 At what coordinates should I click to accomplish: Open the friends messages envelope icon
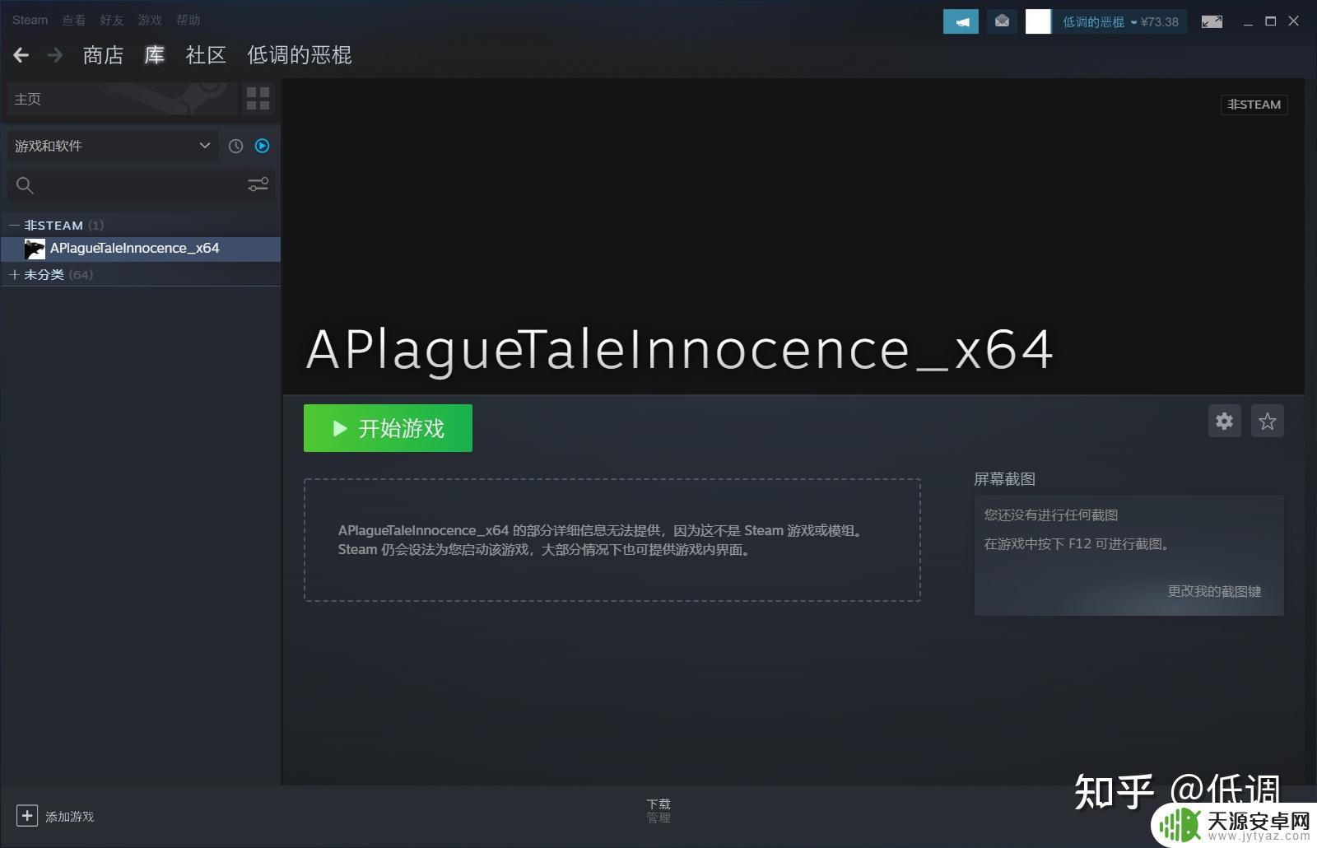(1002, 21)
